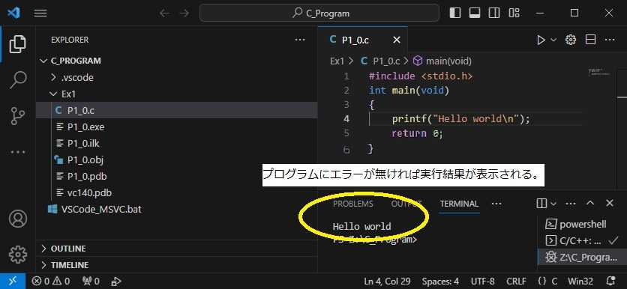Image resolution: width=627 pixels, height=289 pixels.
Task: Select P1_0.obj in the explorer
Action: pyautogui.click(x=176, y=160)
